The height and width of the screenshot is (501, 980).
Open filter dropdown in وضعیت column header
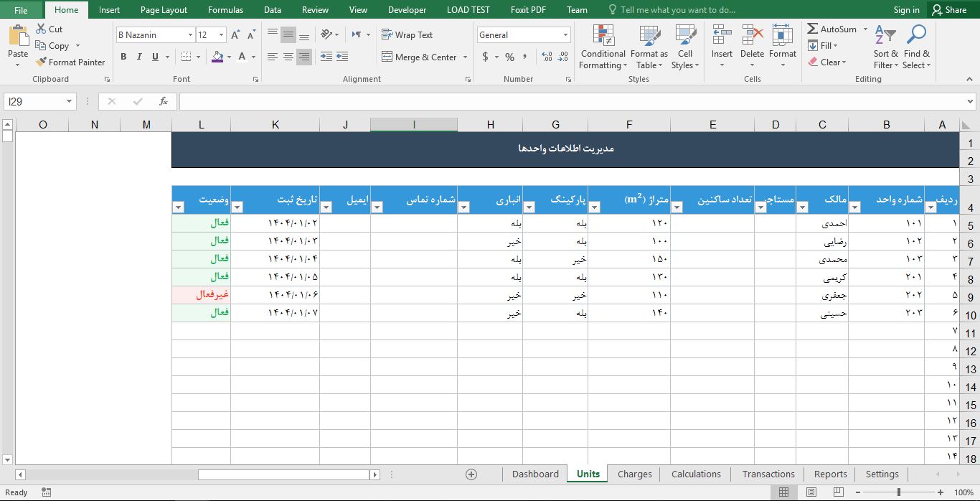point(179,207)
